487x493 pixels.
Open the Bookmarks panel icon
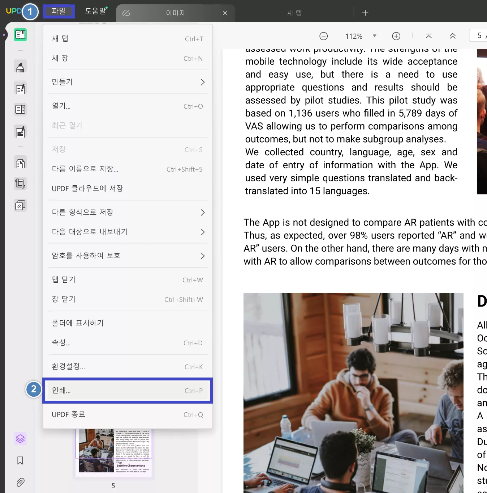tap(20, 460)
